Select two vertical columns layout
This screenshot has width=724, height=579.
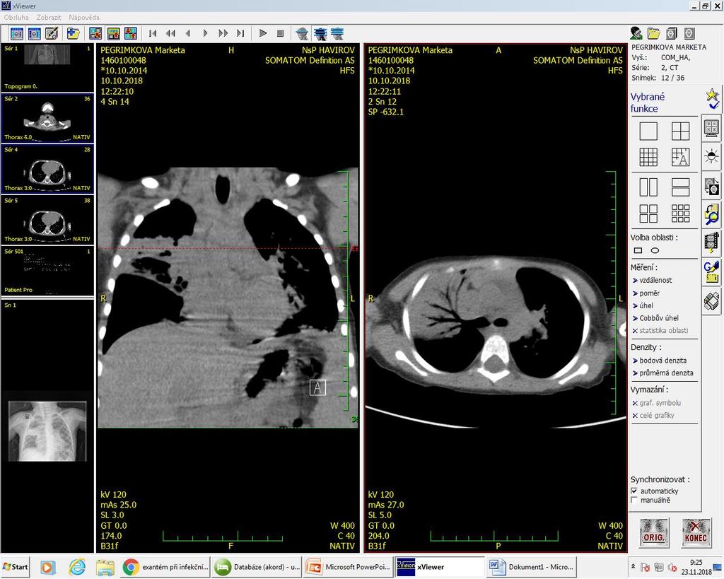coord(648,187)
